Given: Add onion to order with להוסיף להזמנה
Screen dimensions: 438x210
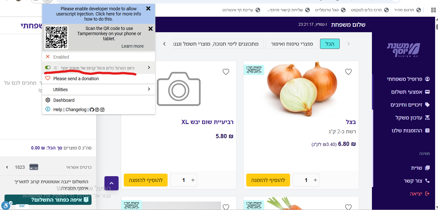Looking at the screenshot, I should (x=268, y=180).
